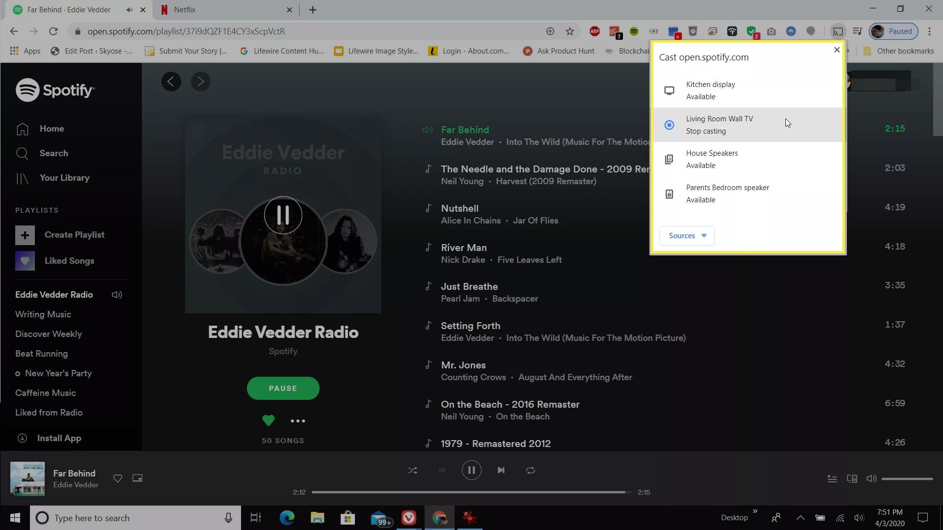Screen dimensions: 943x530
Task: Adjust the Spotify volume slider
Action: tap(907, 479)
